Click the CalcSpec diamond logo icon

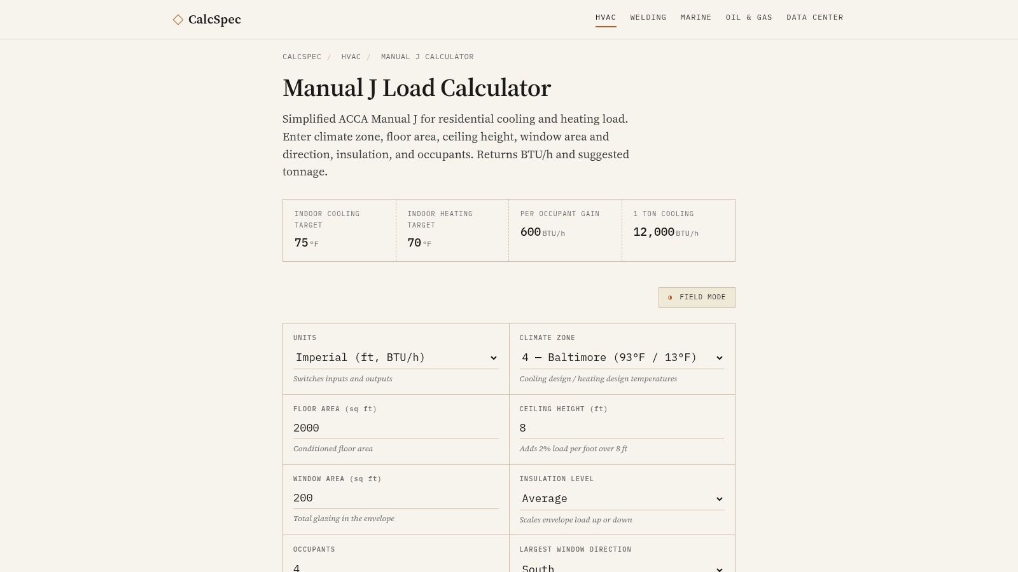point(178,20)
